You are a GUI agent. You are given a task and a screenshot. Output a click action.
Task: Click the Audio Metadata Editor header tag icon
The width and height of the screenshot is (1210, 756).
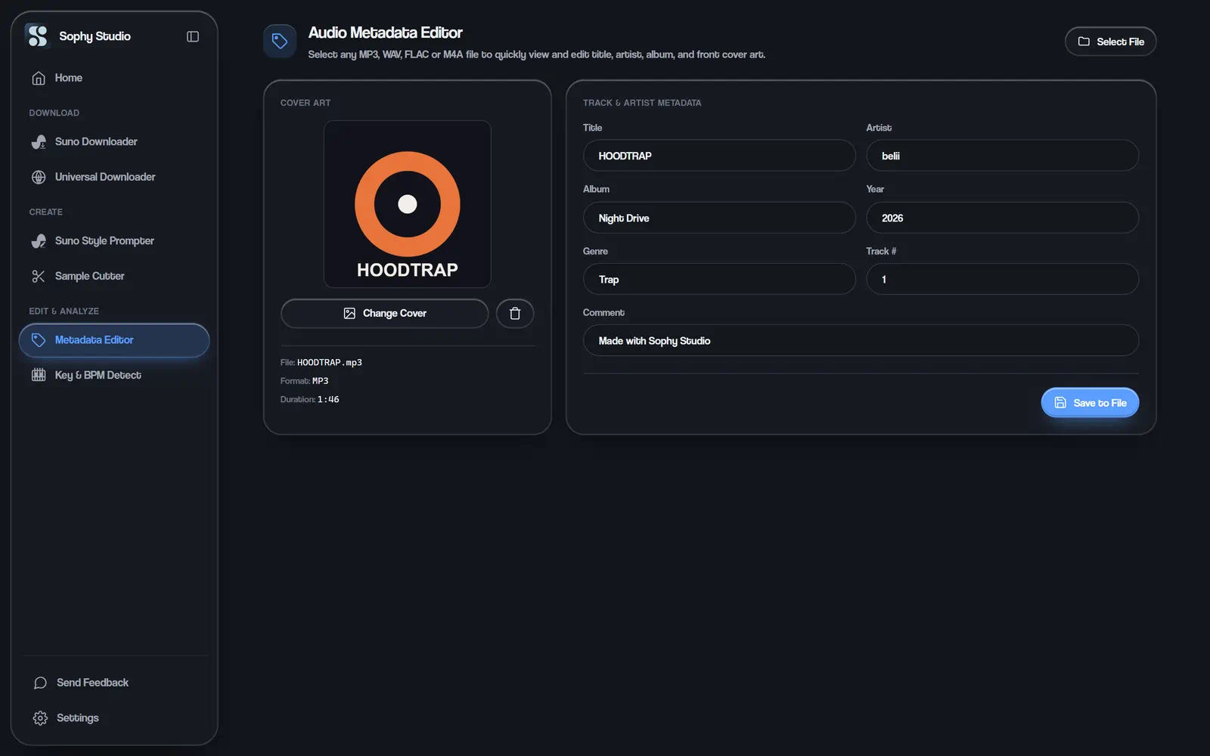point(280,41)
